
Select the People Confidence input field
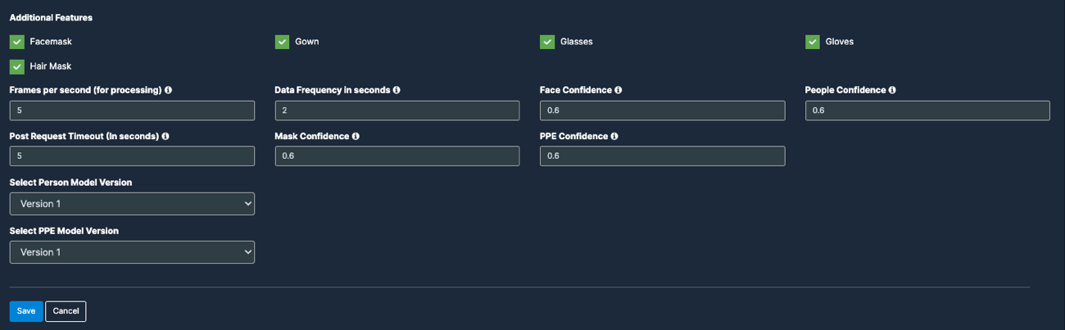point(927,110)
